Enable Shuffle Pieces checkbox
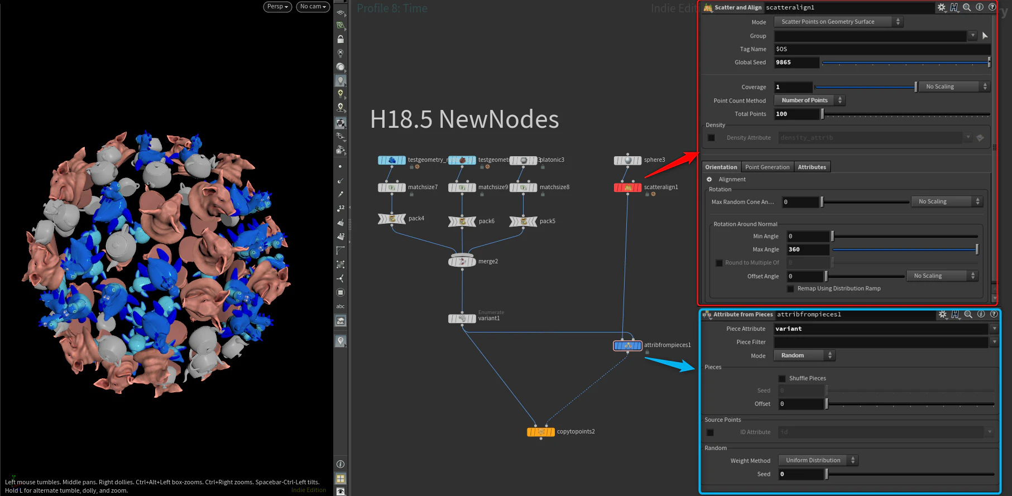The height and width of the screenshot is (496, 1012). click(x=782, y=378)
